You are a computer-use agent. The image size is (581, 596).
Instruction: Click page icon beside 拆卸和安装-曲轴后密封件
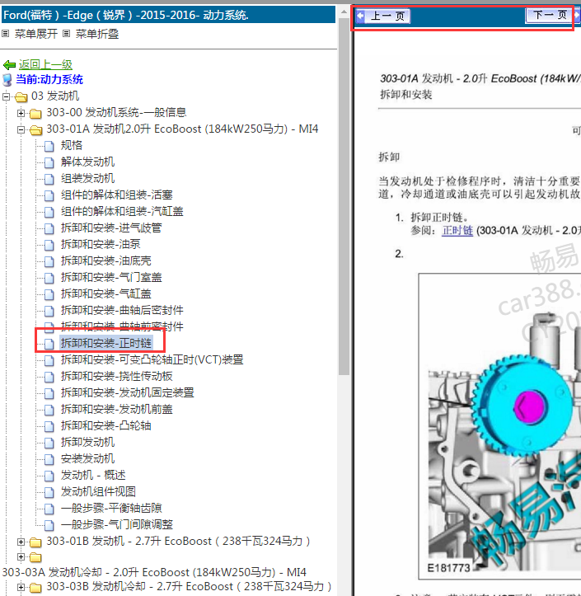point(49,311)
